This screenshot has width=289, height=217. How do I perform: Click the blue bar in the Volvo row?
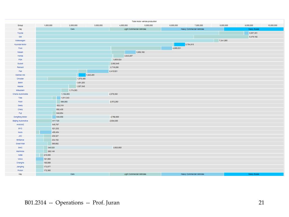pyautogui.click(x=40, y=159)
